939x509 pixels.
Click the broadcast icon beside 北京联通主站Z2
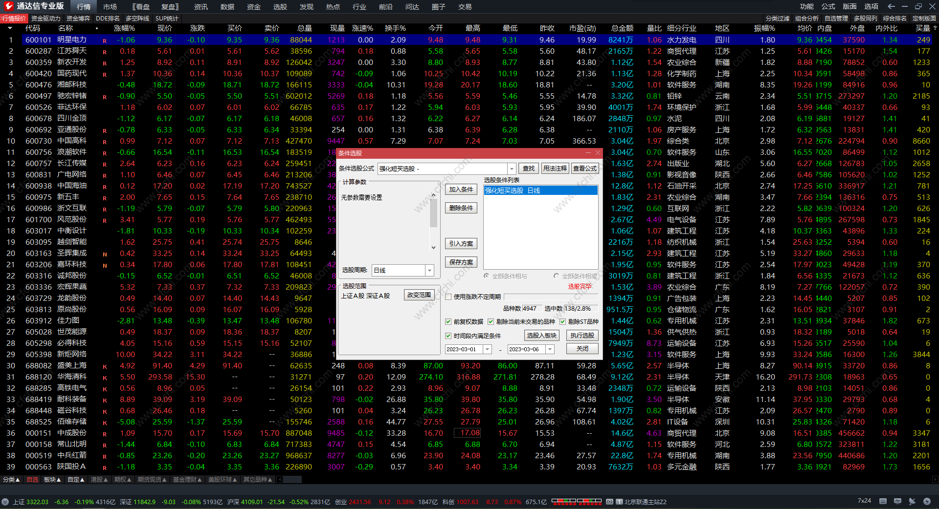tap(609, 502)
